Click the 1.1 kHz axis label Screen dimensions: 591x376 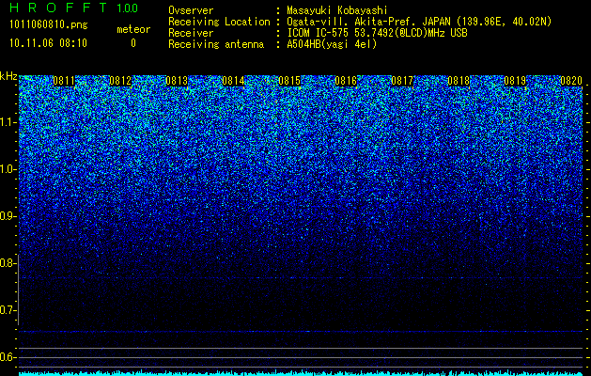click(x=8, y=123)
